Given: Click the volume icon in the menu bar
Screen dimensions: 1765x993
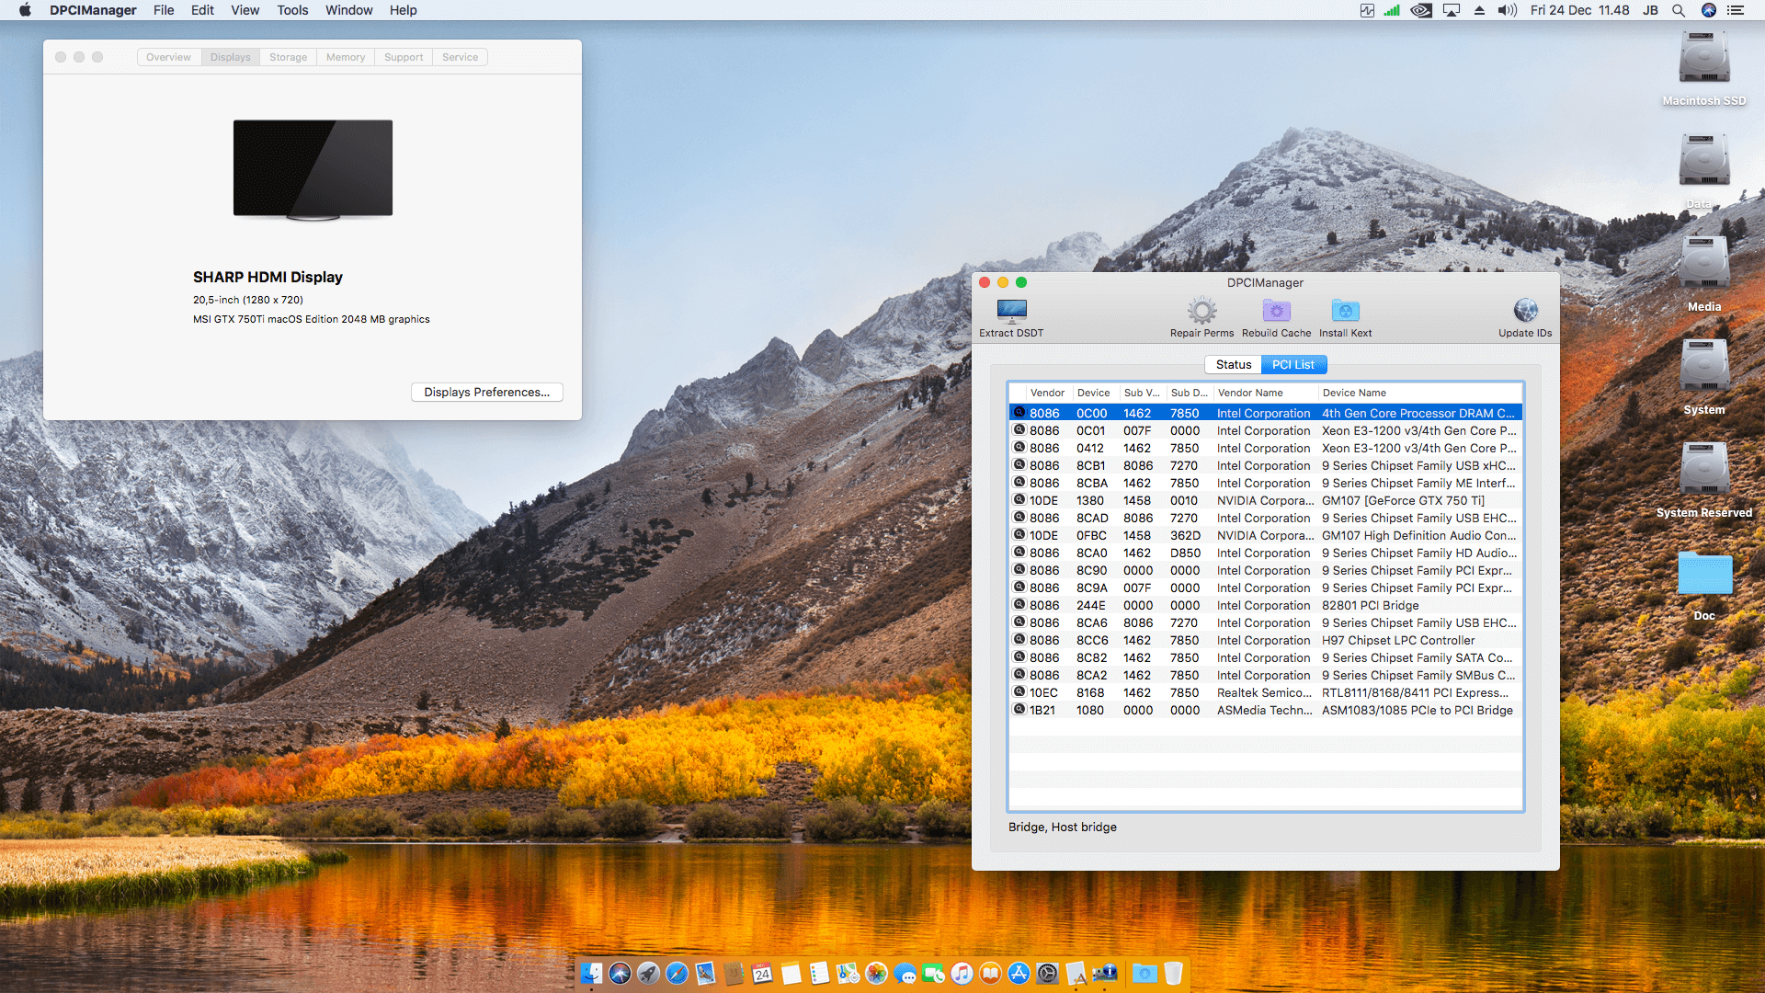Looking at the screenshot, I should pos(1507,10).
